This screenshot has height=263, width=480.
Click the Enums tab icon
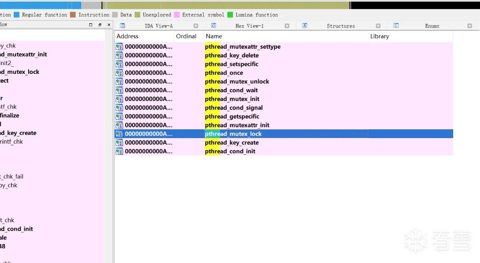pos(396,26)
